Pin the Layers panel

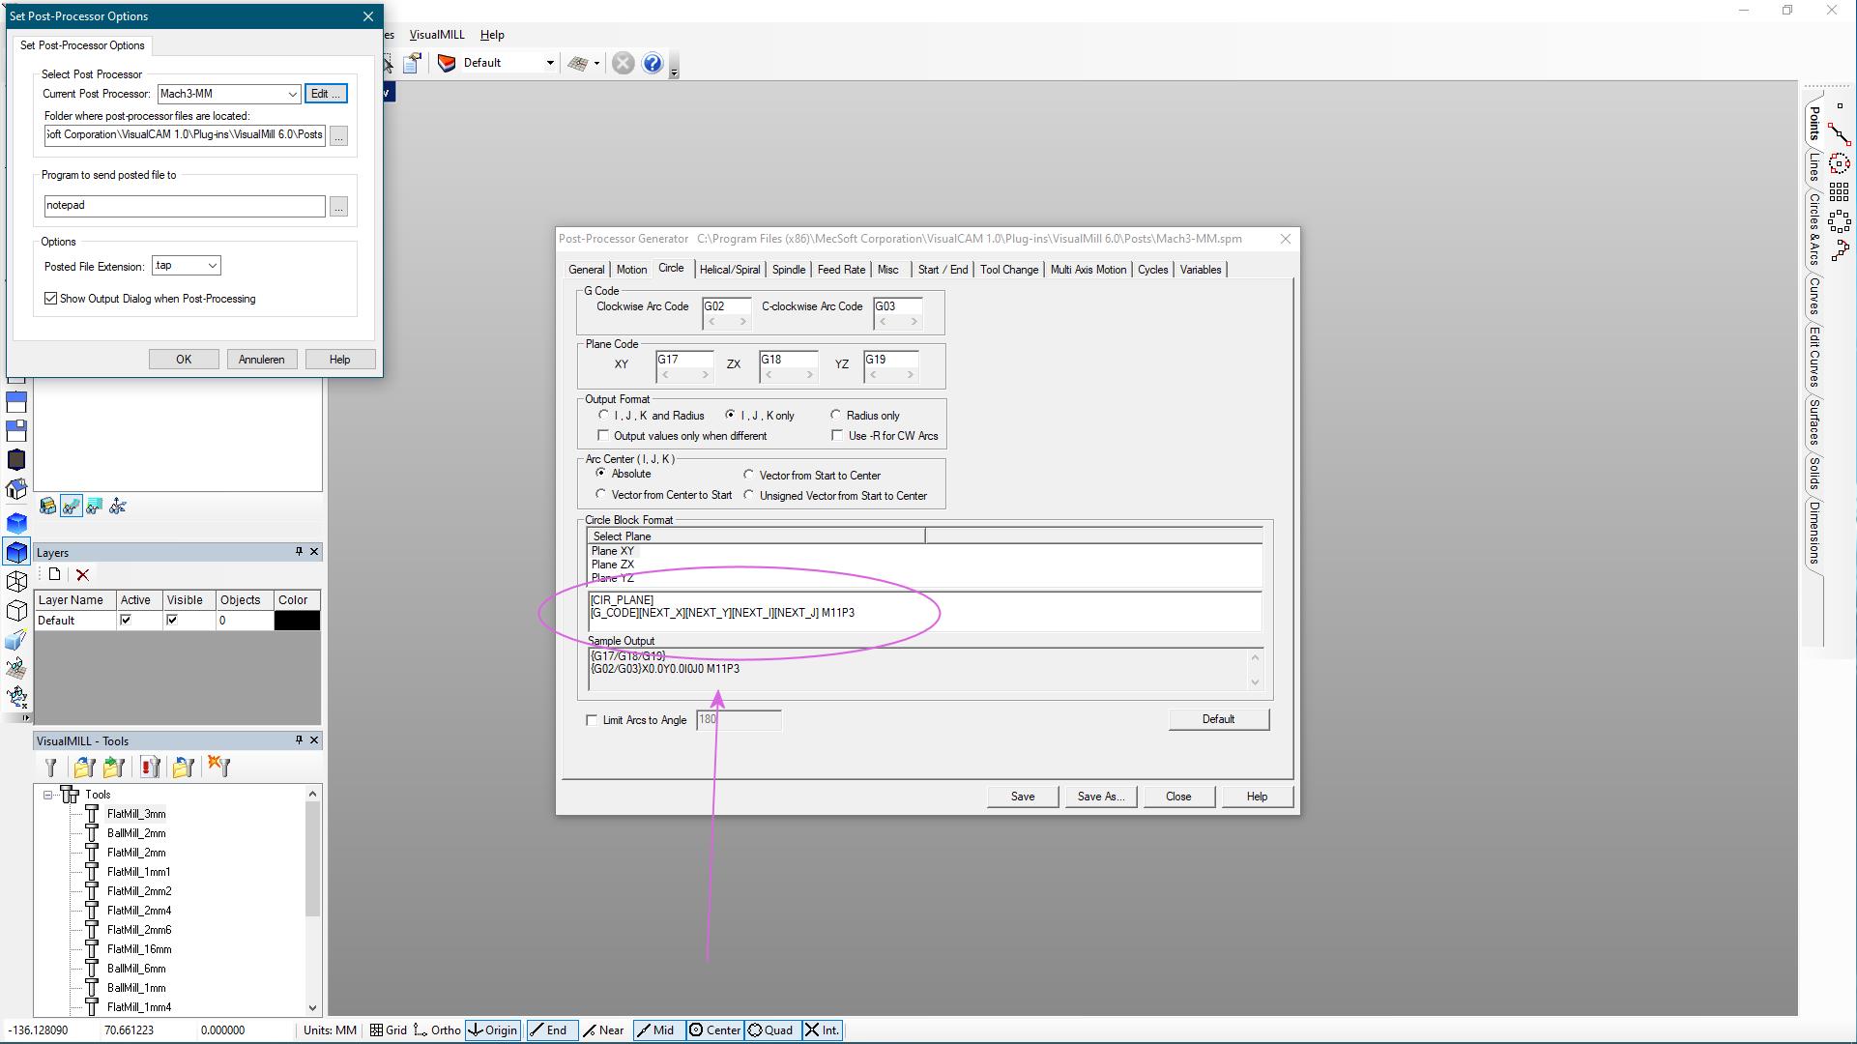click(x=299, y=552)
